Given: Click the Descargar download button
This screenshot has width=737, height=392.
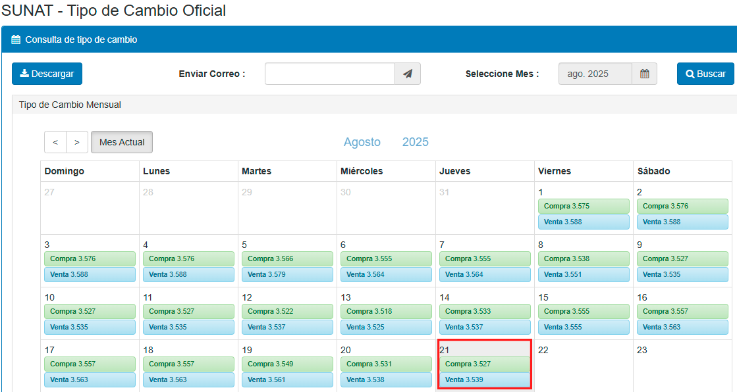Looking at the screenshot, I should click(47, 74).
